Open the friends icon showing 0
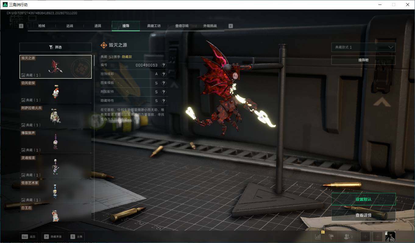The width and height of the screenshot is (415, 243). point(348,237)
